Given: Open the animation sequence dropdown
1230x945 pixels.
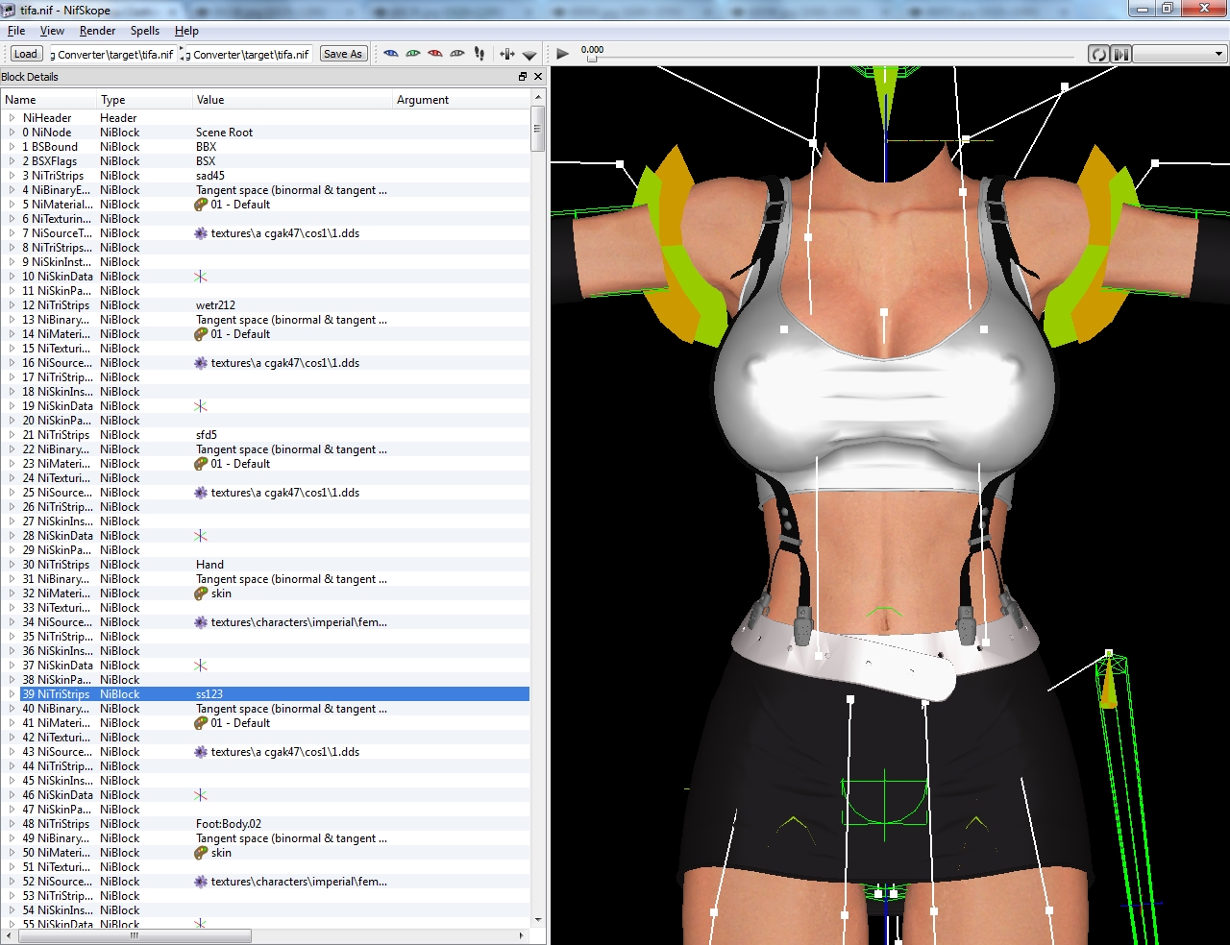Looking at the screenshot, I should 1180,54.
